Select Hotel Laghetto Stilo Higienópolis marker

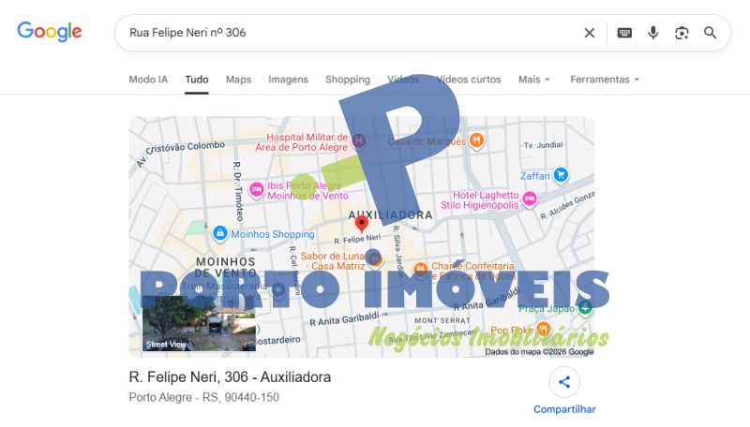pyautogui.click(x=530, y=199)
